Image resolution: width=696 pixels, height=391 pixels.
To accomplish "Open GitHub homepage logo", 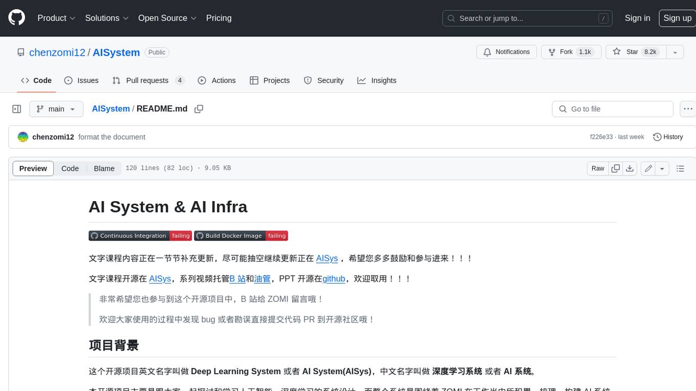I will click(16, 18).
